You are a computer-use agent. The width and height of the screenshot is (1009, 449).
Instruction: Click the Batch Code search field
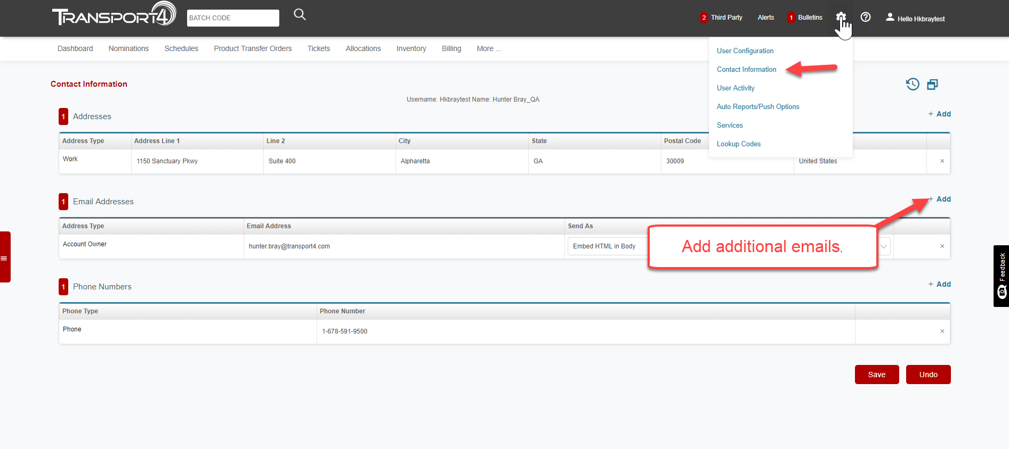tap(233, 18)
